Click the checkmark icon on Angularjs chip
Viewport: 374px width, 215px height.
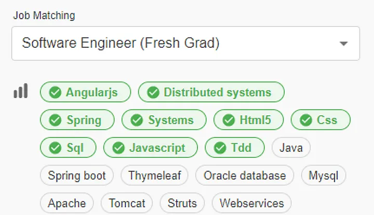[55, 92]
